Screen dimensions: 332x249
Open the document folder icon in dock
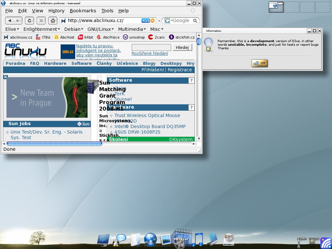click(135, 240)
